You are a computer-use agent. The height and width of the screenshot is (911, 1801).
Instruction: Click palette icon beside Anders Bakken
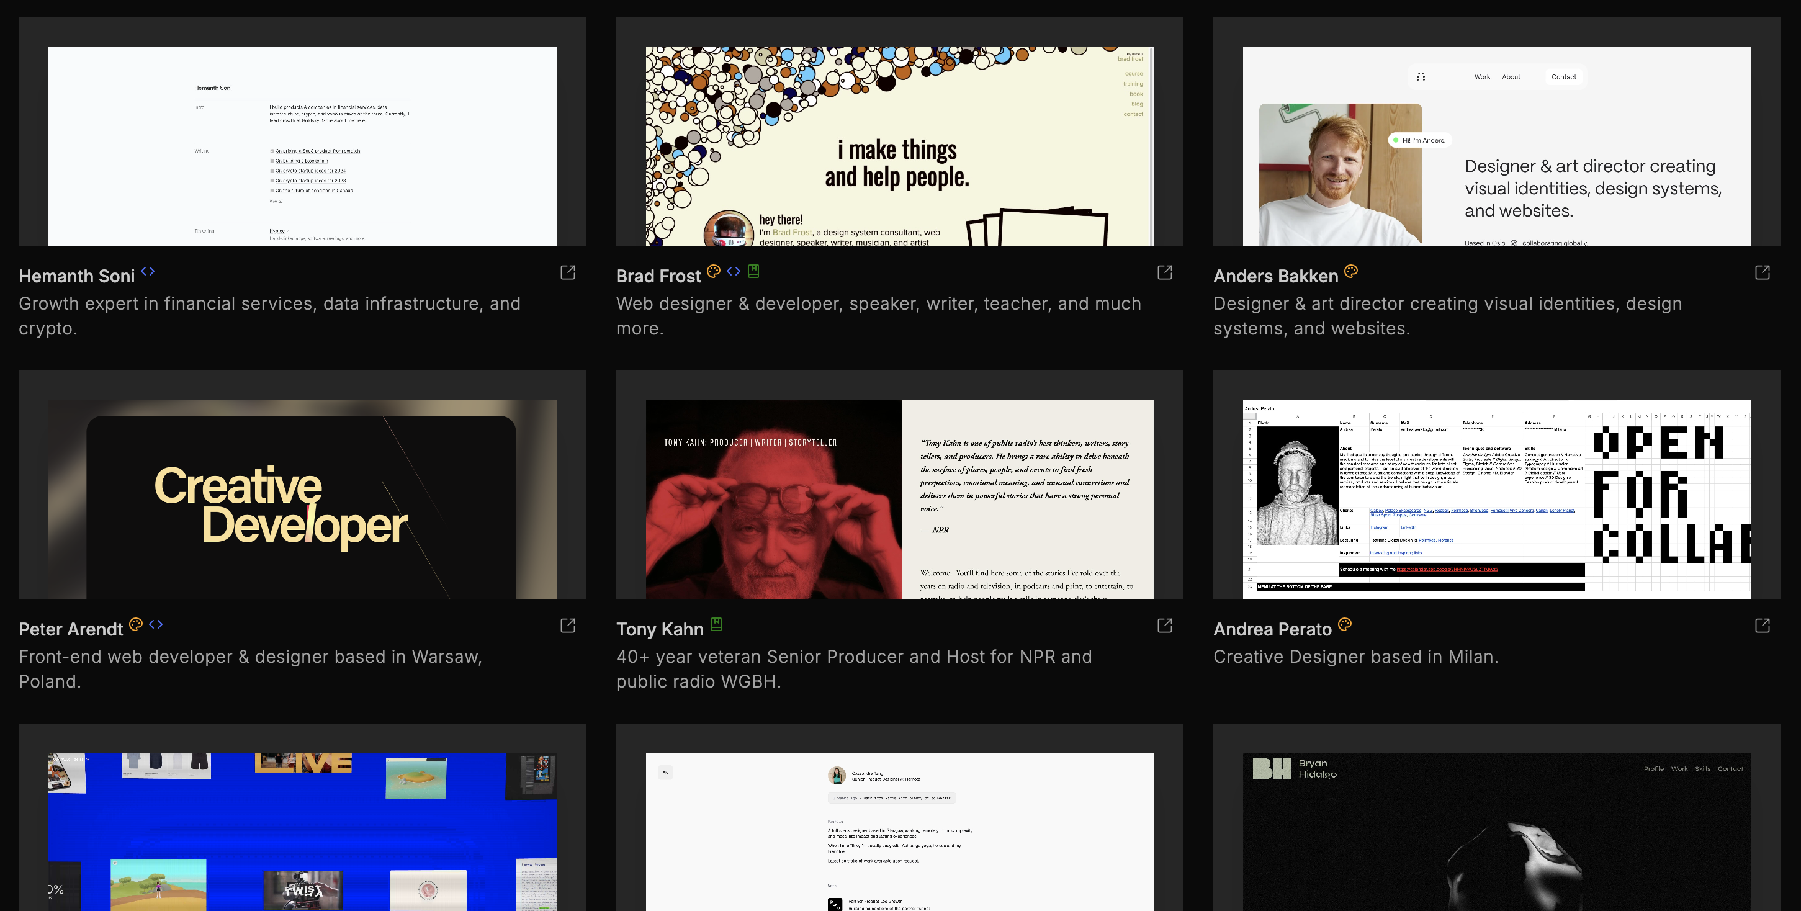click(x=1350, y=271)
